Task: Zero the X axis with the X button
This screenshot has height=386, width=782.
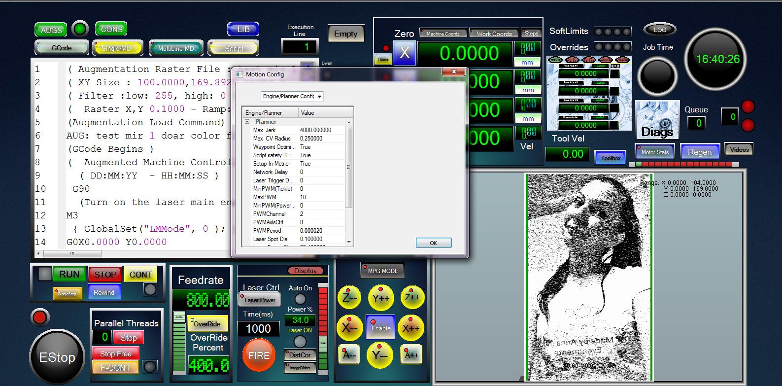Action: (x=405, y=53)
